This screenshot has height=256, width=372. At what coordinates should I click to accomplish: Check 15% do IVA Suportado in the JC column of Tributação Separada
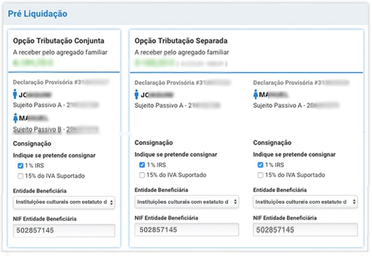143,175
